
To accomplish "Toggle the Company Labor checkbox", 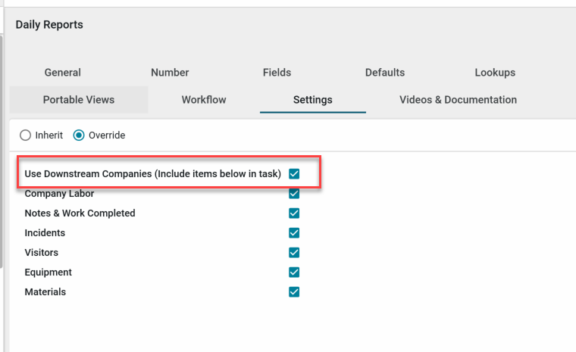I will click(x=294, y=194).
